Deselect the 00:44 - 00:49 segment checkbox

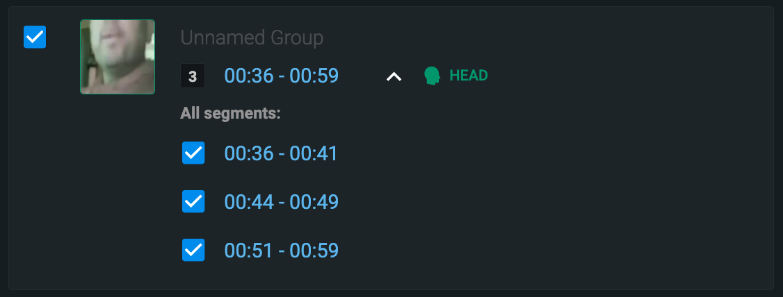(x=193, y=201)
